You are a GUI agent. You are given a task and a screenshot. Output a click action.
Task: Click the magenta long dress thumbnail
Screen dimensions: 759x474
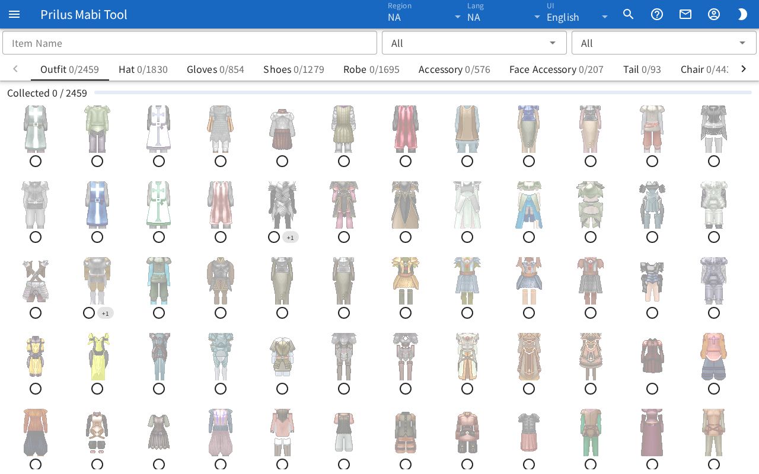[x=652, y=433]
